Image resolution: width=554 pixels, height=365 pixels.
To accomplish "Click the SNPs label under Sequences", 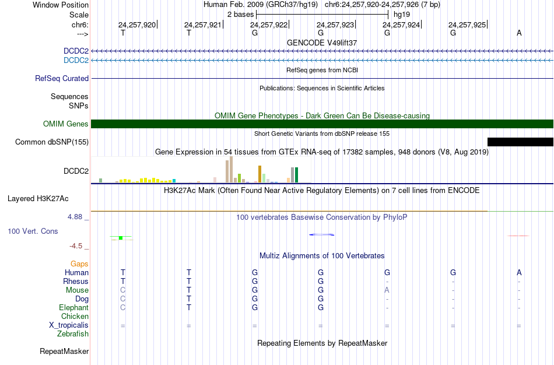I will pyautogui.click(x=79, y=106).
